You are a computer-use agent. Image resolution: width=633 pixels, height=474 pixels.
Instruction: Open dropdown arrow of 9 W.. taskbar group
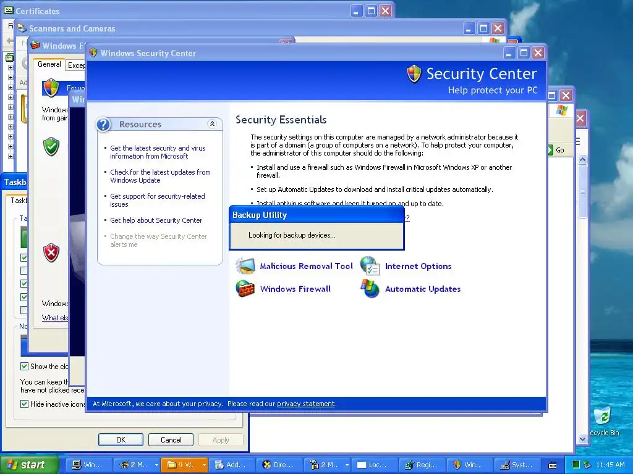pyautogui.click(x=204, y=465)
